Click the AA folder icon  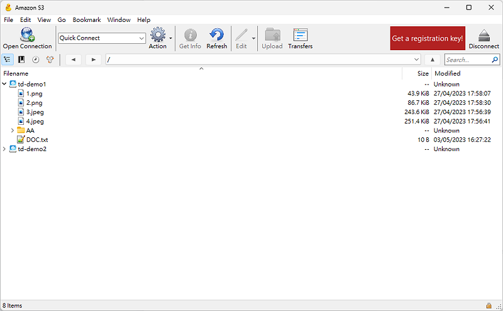(x=21, y=130)
